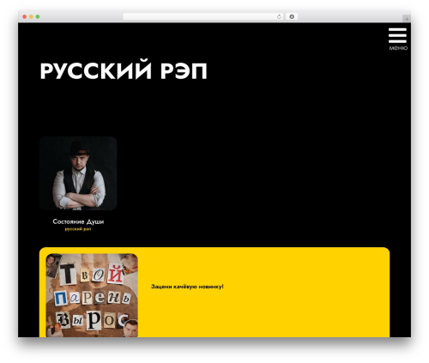Open the Твой парень вырос cover image
This screenshot has height=363, width=429.
click(x=92, y=295)
